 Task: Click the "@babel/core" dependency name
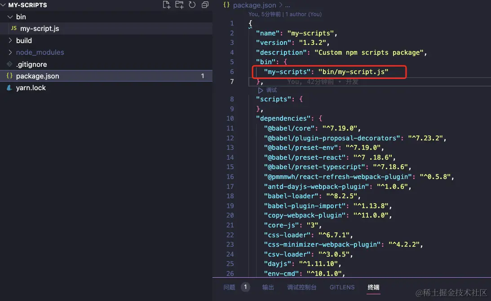coord(289,128)
